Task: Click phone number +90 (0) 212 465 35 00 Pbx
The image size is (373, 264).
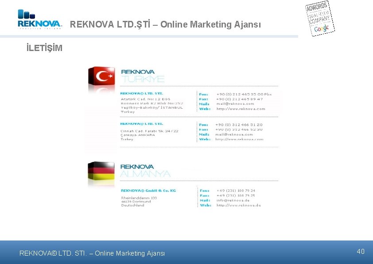Action: pyautogui.click(x=244, y=95)
